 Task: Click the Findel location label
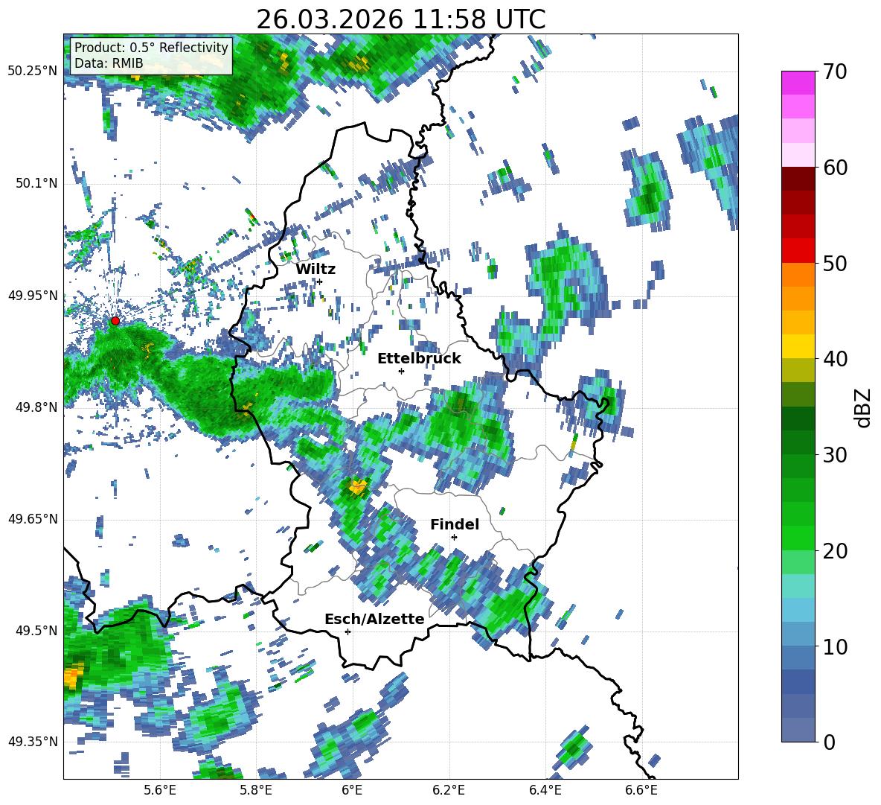coord(455,524)
